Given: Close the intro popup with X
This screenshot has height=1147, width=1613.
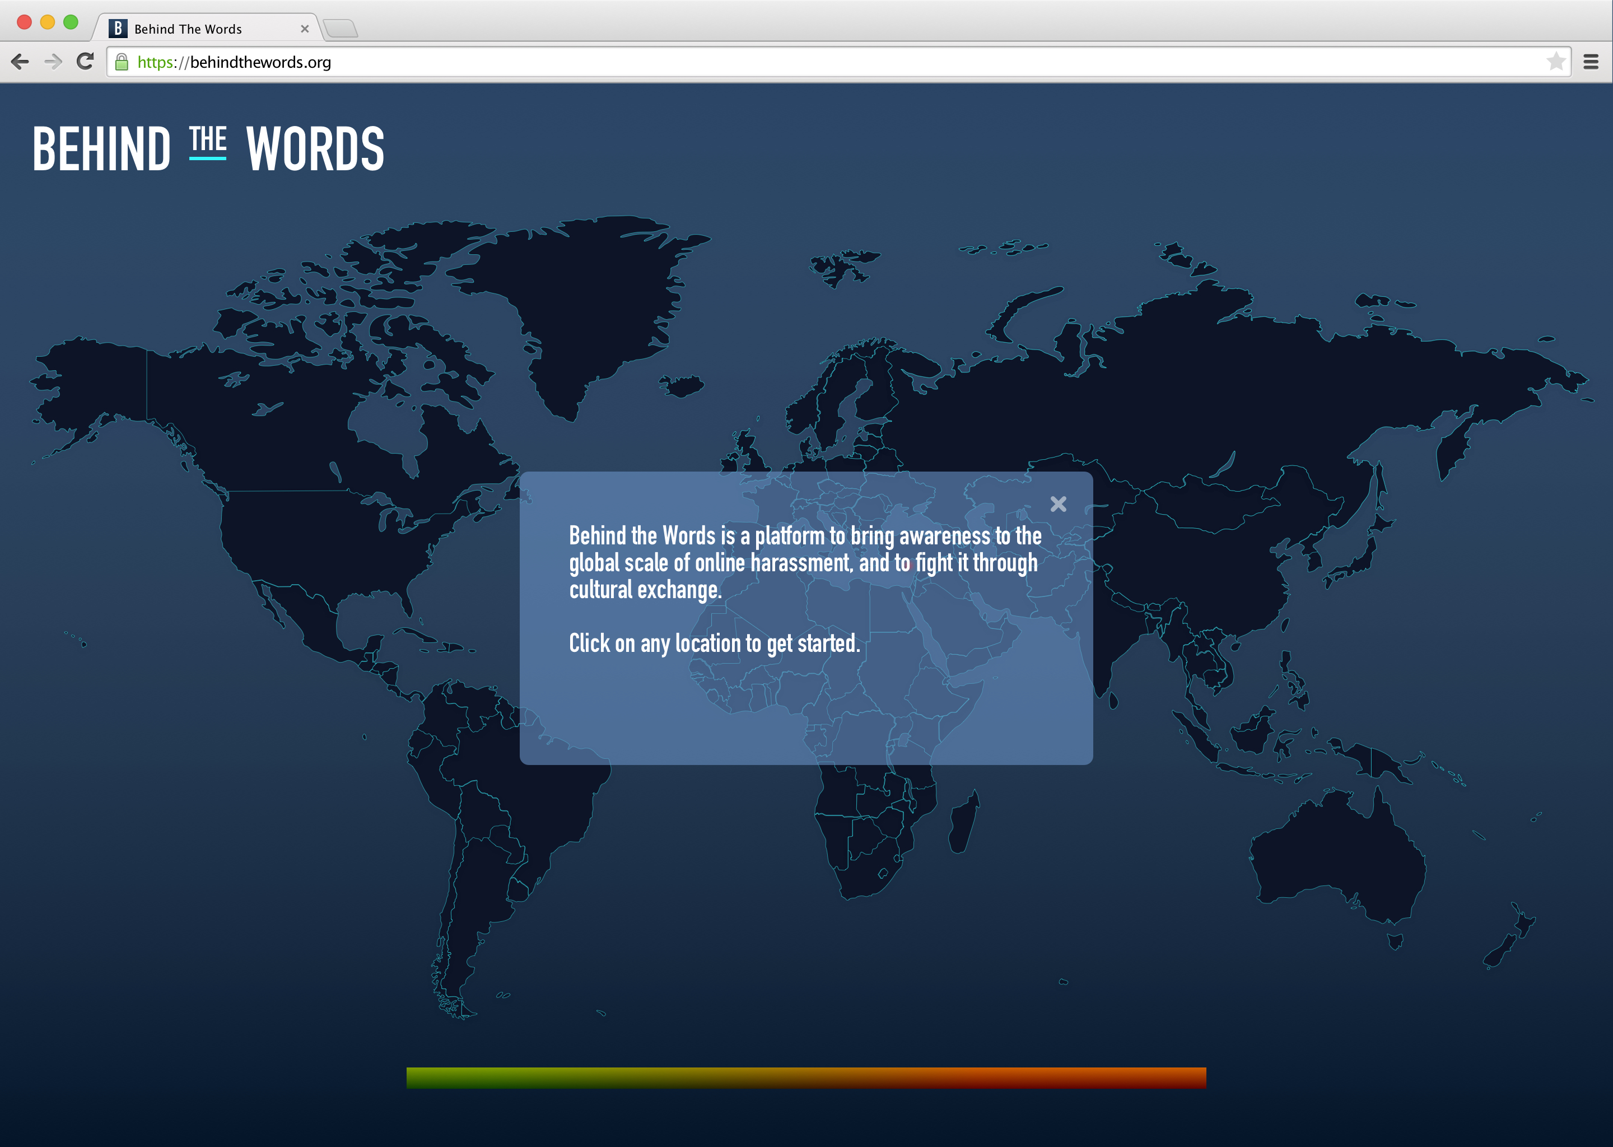Looking at the screenshot, I should pos(1058,503).
